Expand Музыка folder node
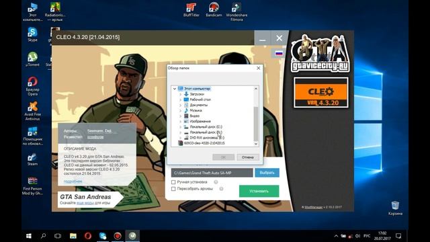The height and width of the screenshot is (242, 430). [x=181, y=110]
